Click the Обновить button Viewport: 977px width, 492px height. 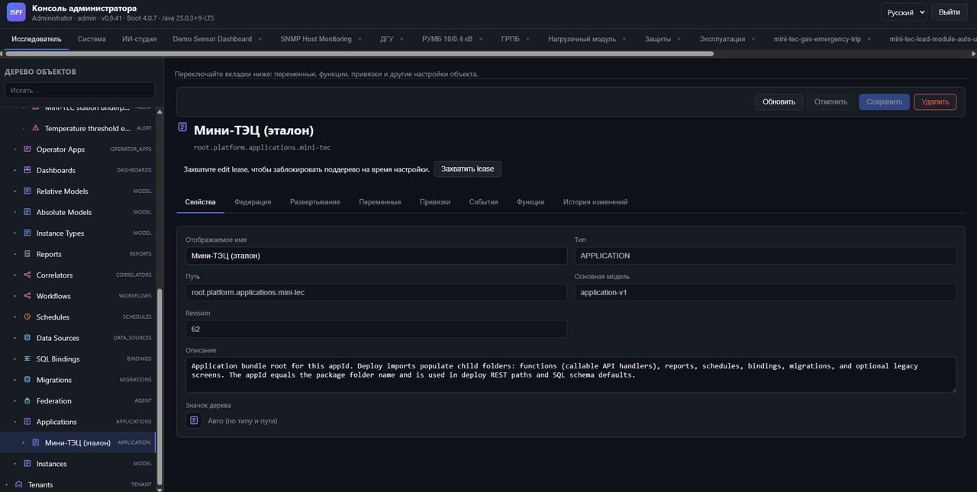(x=779, y=101)
